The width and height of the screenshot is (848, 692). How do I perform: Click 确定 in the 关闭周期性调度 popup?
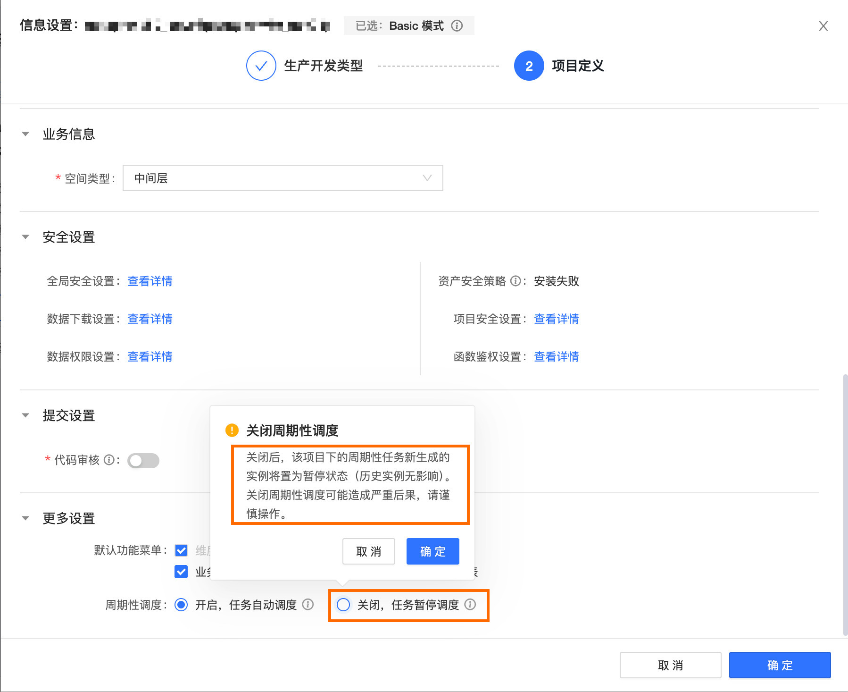click(x=432, y=551)
